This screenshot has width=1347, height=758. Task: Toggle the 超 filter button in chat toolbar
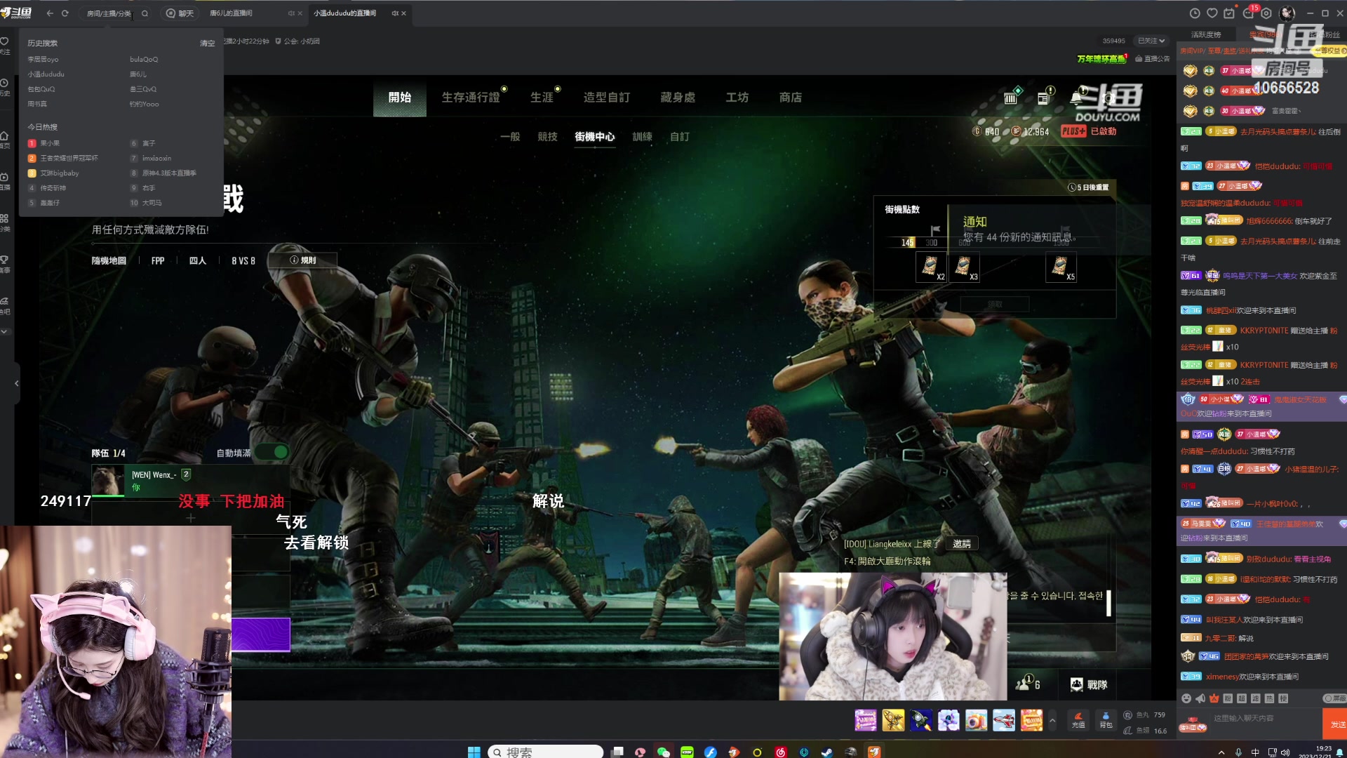click(1242, 698)
